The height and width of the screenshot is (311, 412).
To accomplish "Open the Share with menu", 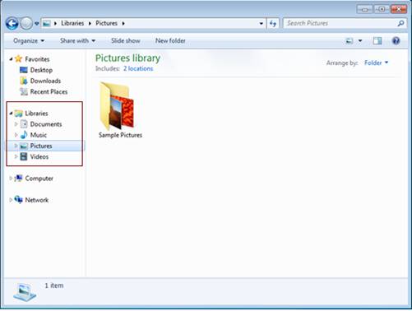I will (77, 41).
